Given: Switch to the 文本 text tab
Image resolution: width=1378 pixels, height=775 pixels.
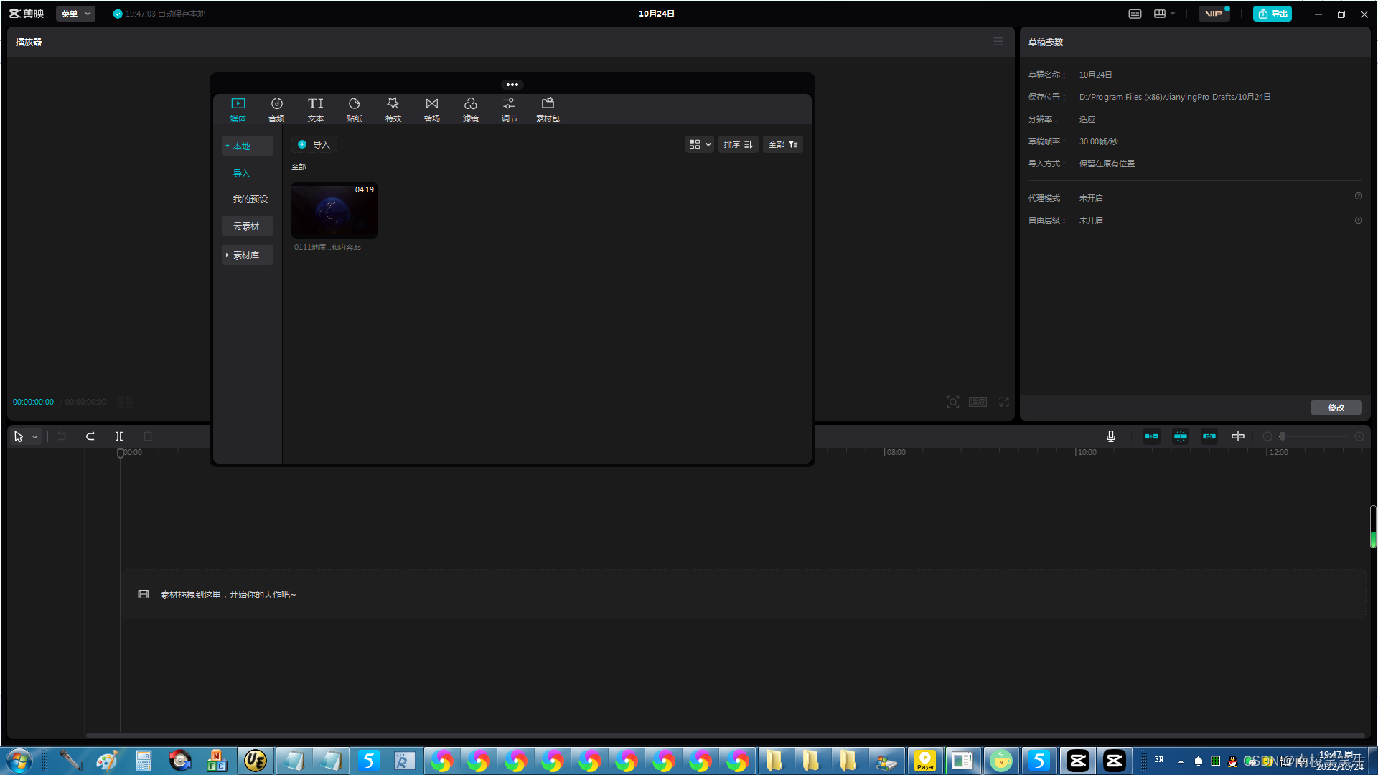Looking at the screenshot, I should tap(315, 109).
